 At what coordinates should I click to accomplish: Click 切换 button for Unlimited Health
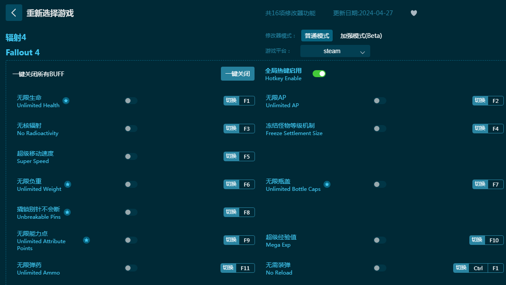point(231,101)
